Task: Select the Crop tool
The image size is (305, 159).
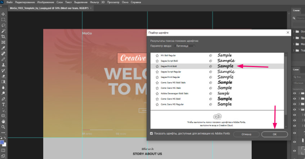Action: (3, 37)
